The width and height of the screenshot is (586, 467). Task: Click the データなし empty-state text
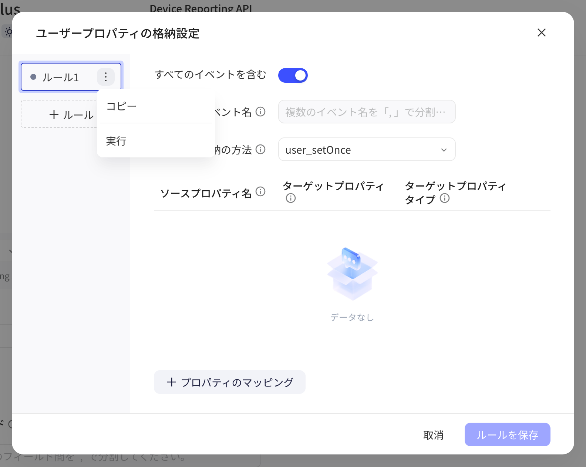pyautogui.click(x=352, y=317)
